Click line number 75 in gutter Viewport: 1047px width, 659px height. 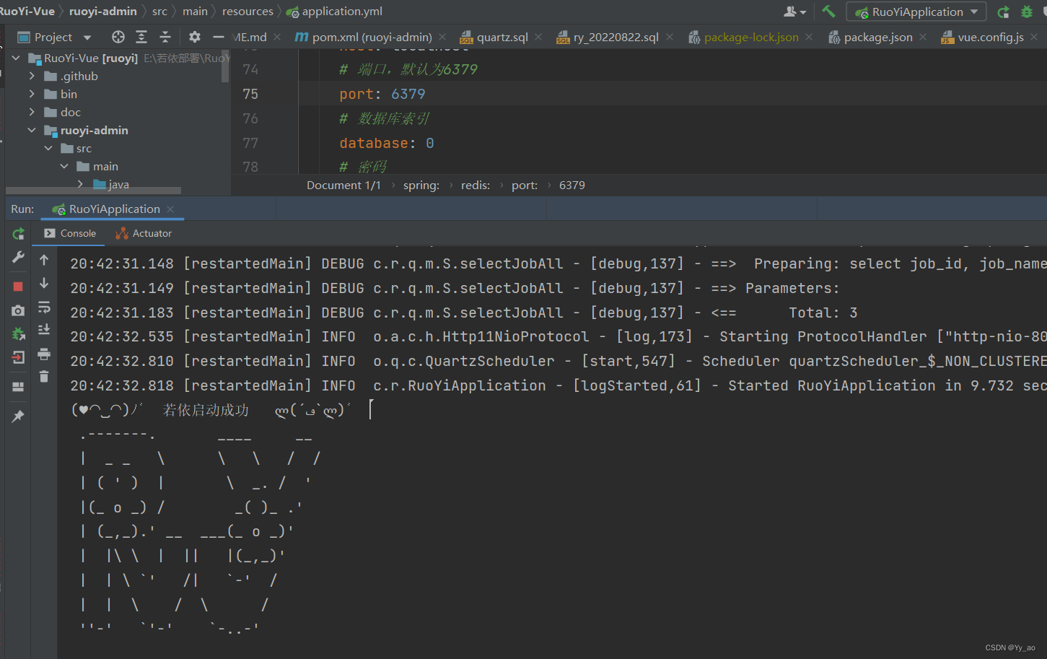(x=250, y=94)
